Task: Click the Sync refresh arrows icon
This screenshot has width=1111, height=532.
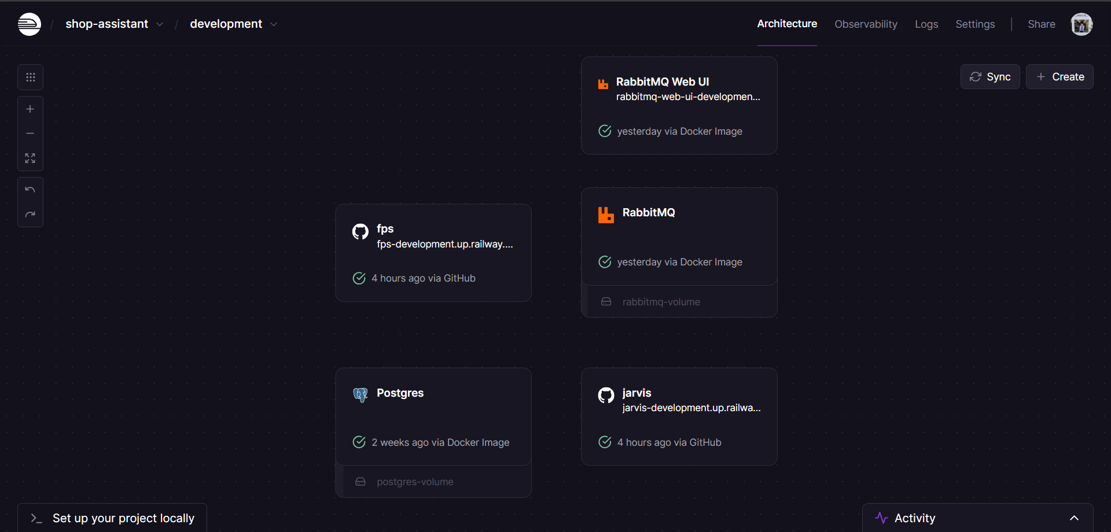Action: tap(976, 77)
